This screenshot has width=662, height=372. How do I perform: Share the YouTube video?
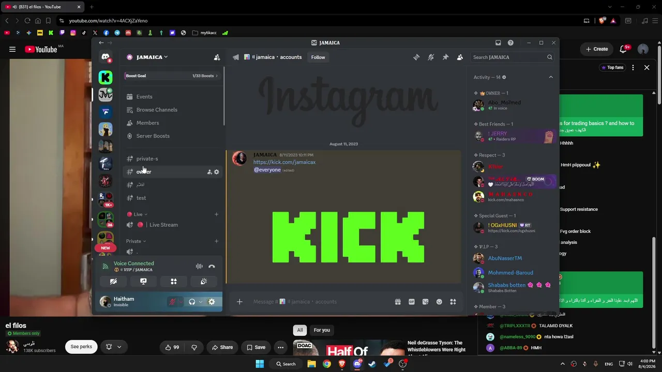point(222,347)
